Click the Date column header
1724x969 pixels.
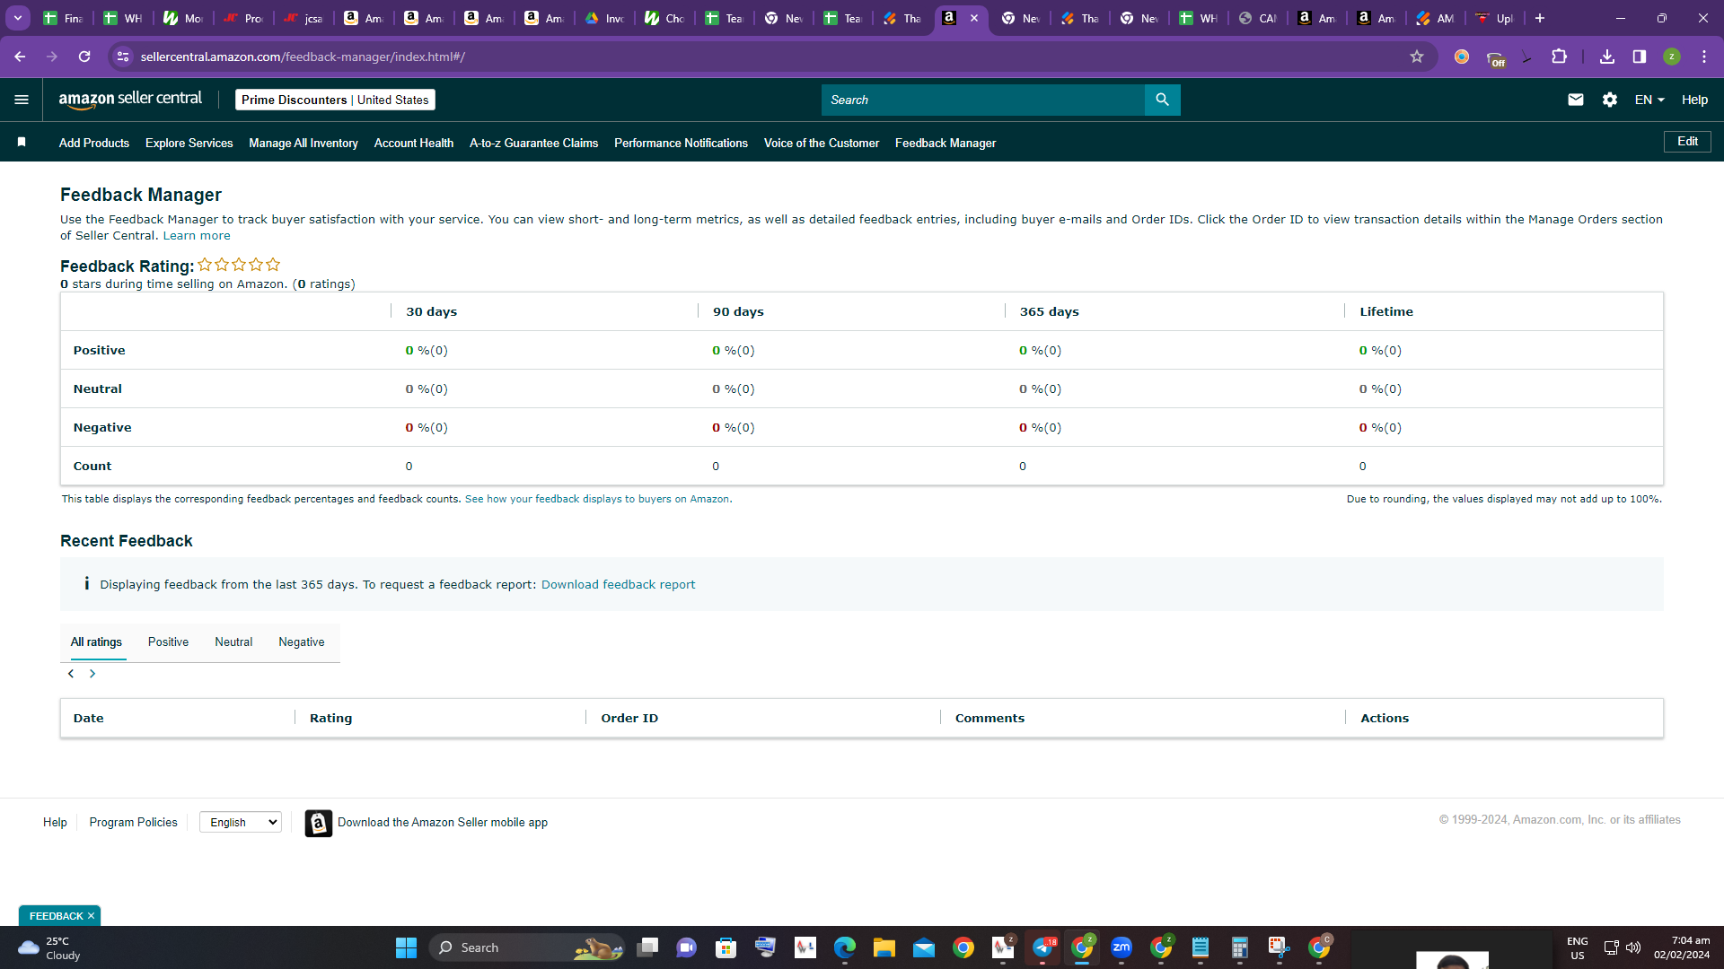coord(89,718)
